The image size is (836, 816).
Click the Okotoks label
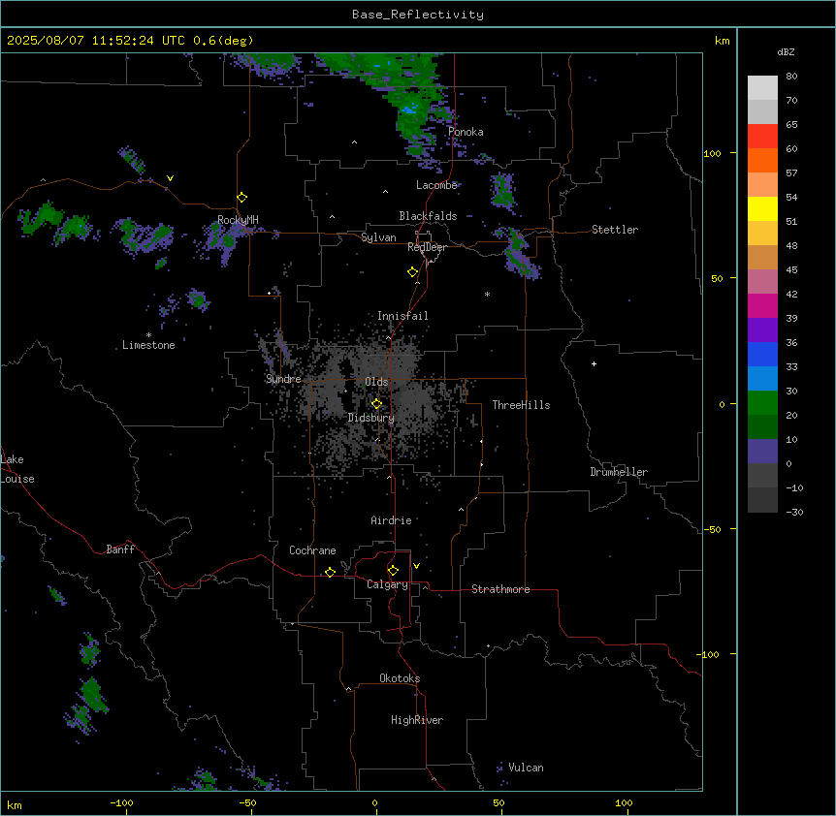tap(400, 678)
